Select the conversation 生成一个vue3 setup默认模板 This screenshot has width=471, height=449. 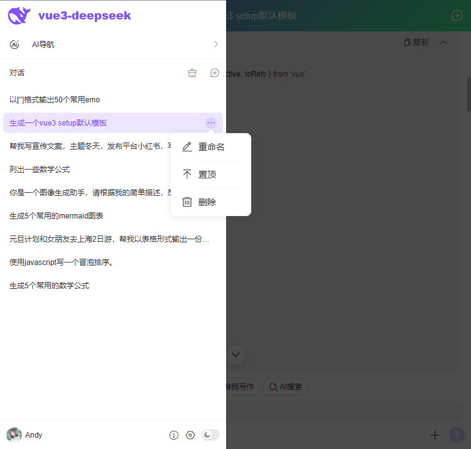click(113, 123)
